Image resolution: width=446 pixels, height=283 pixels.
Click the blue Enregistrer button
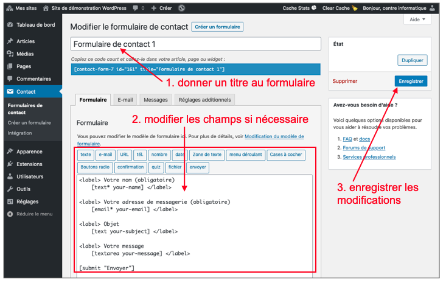(x=411, y=81)
